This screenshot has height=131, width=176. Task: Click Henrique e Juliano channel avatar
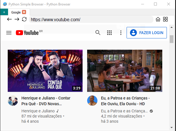pos(13,101)
